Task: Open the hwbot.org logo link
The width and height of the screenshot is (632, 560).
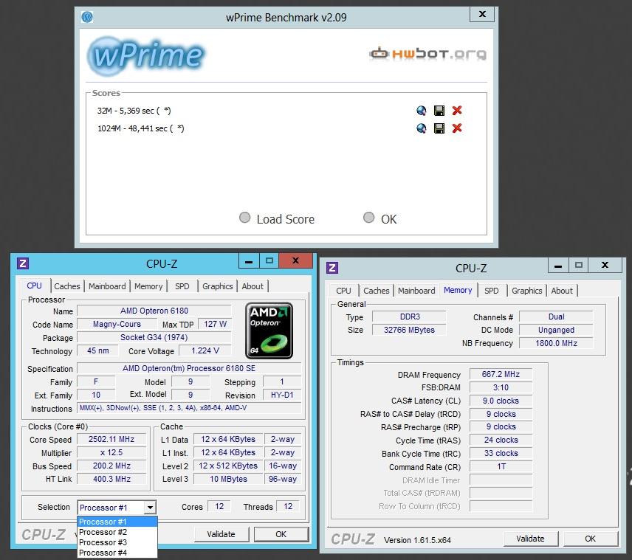Action: tap(427, 53)
